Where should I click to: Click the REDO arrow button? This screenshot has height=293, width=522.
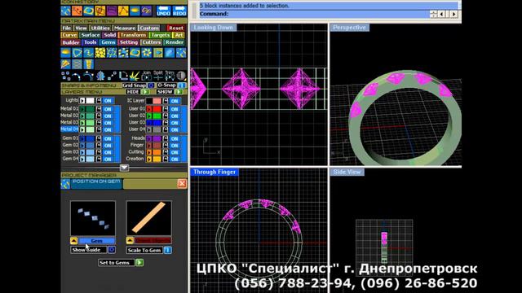point(179,11)
